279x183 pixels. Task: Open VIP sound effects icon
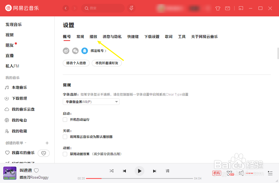pyautogui.click(x=230, y=173)
